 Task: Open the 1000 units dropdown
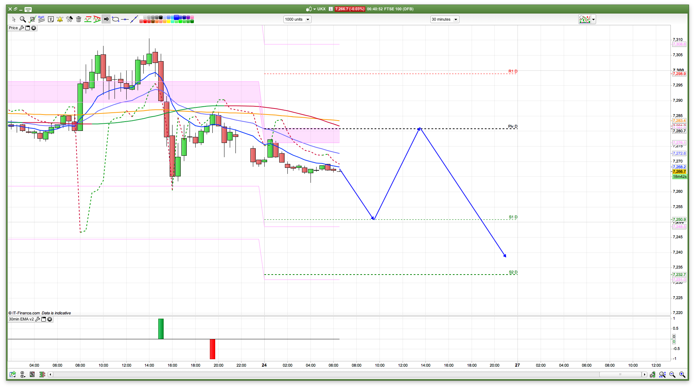[297, 19]
